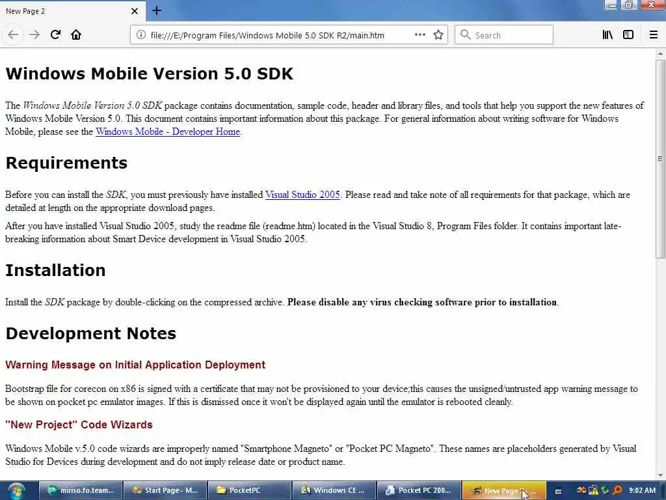Reload the current page

click(x=55, y=35)
